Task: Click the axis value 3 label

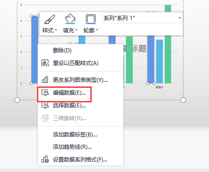Action: [21, 36]
